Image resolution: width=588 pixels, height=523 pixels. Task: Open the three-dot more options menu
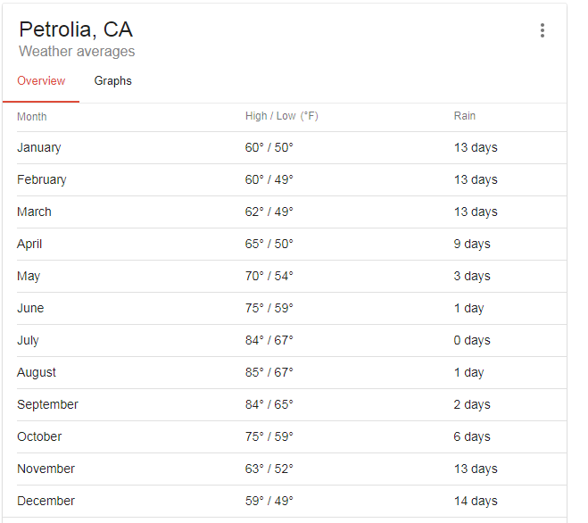542,30
